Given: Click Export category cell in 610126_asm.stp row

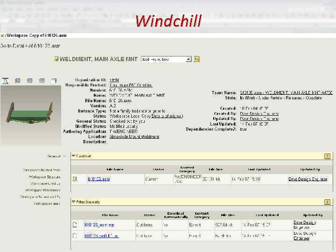Looking at the screenshot, I should pos(195,225).
